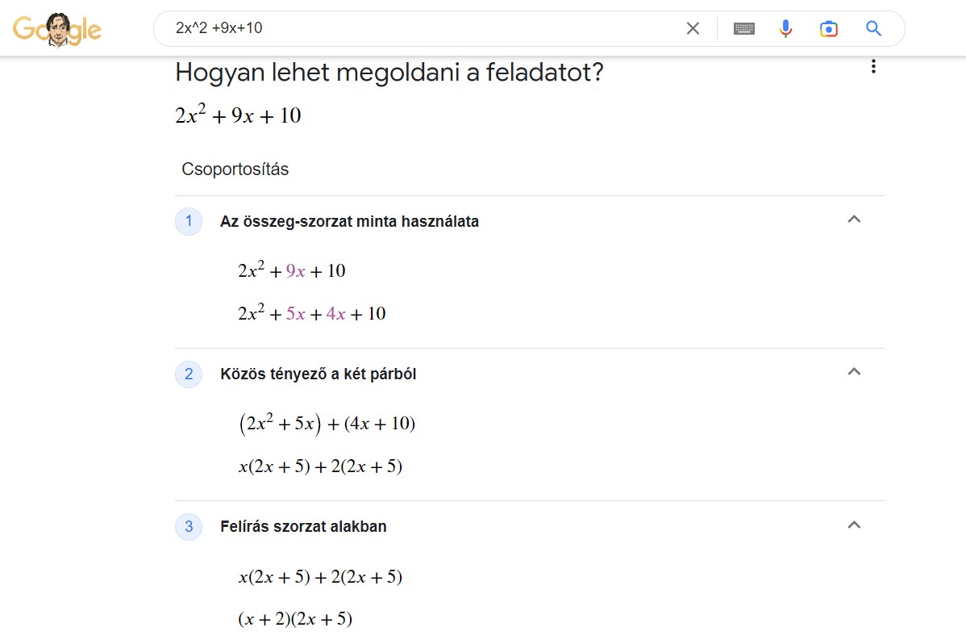Click the step 1 number badge
Viewport: 966px width, 644px height.
pyautogui.click(x=189, y=221)
